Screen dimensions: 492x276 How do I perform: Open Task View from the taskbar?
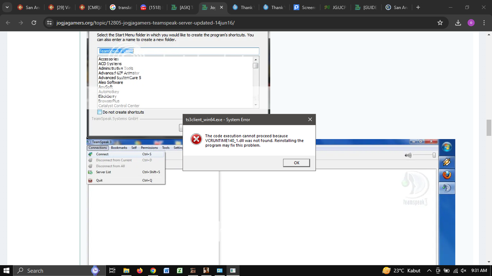coord(112,271)
